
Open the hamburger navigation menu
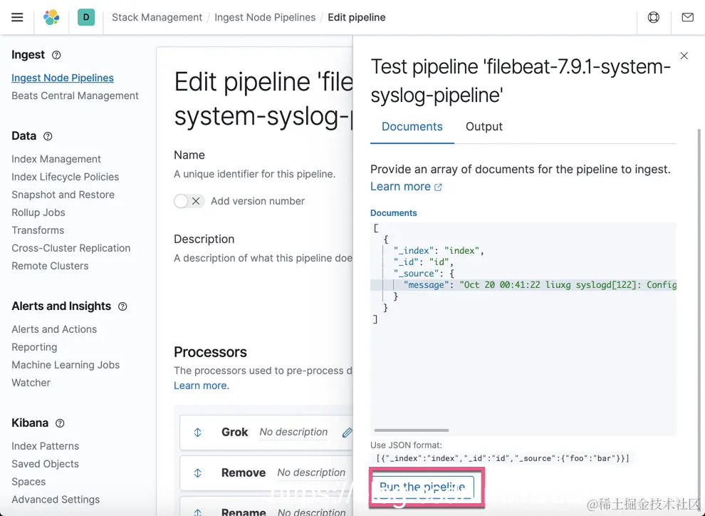17,17
